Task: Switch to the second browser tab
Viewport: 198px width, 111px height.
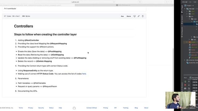Action: tap(124, 5)
